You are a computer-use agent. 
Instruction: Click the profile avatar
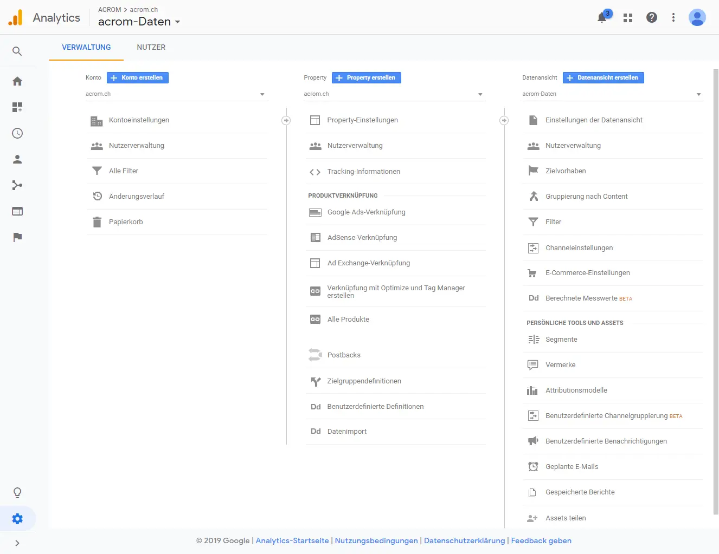(697, 17)
